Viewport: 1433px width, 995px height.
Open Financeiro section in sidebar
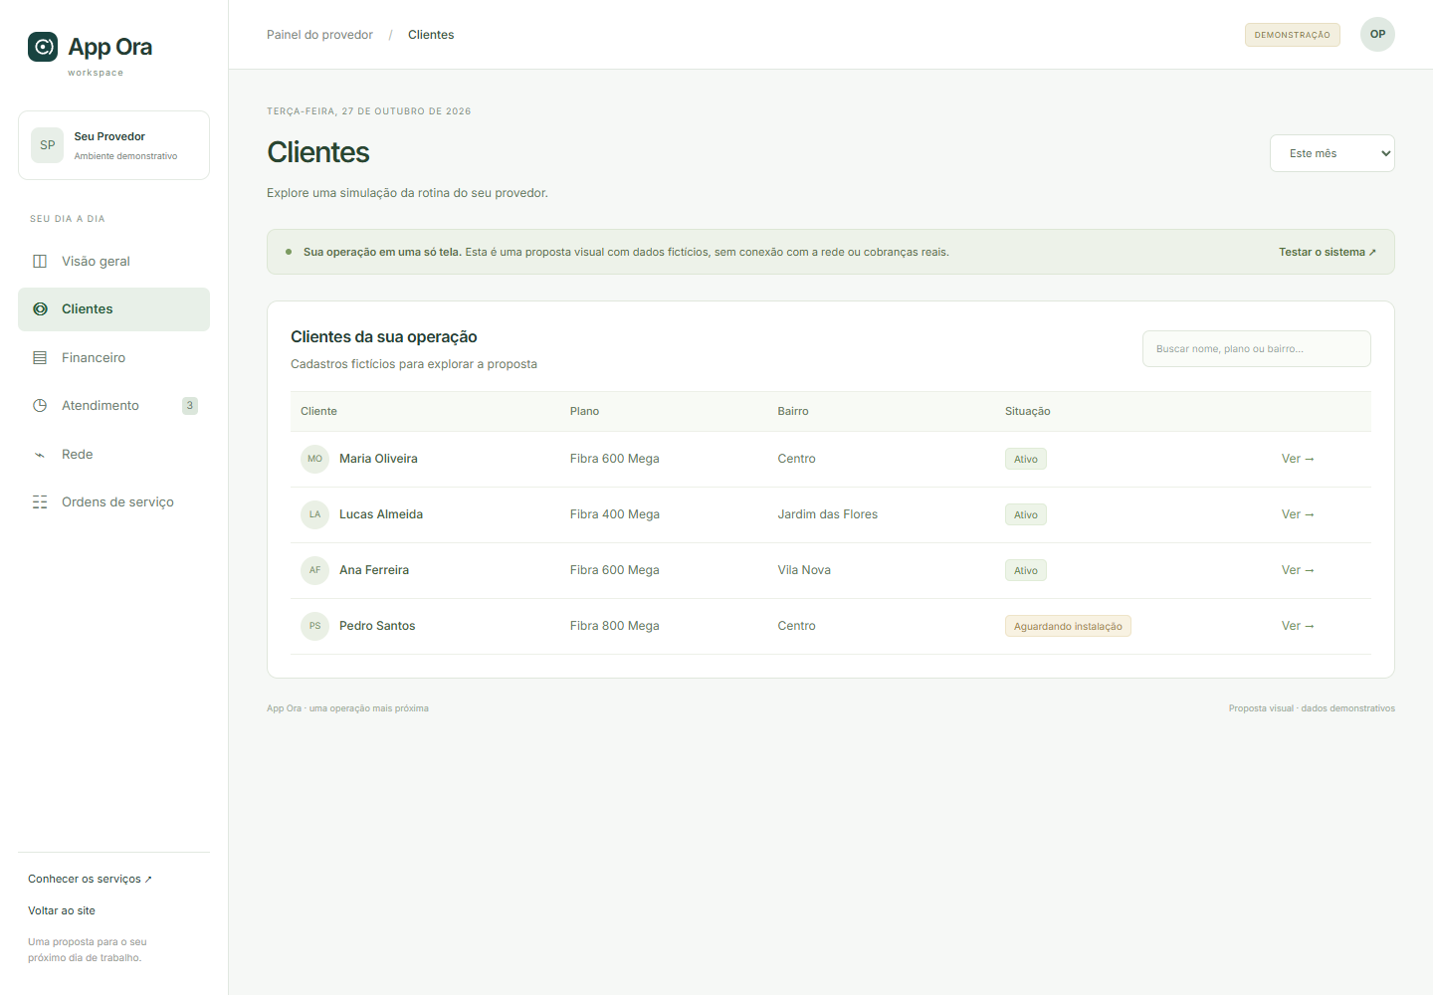pyautogui.click(x=113, y=358)
